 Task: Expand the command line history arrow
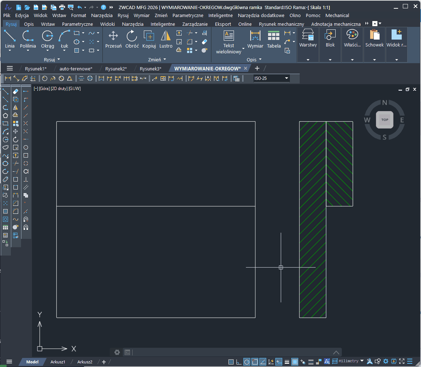(336, 352)
